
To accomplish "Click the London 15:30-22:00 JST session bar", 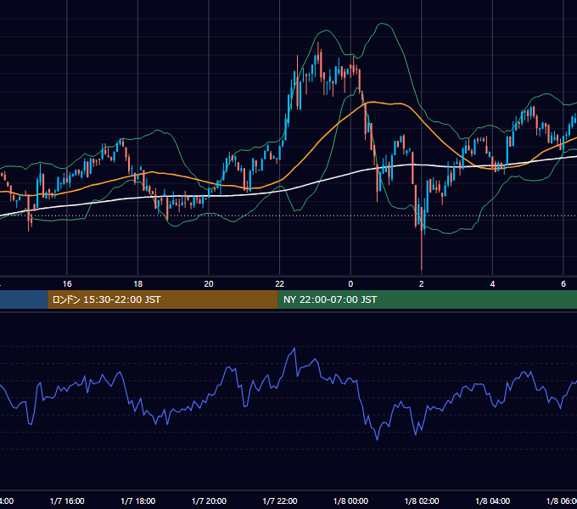I will click(x=163, y=299).
